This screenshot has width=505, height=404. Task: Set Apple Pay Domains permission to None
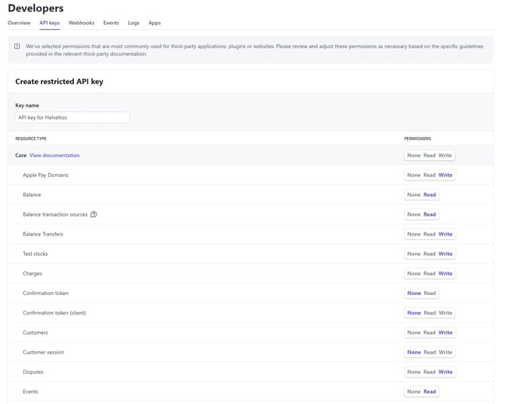tap(414, 175)
